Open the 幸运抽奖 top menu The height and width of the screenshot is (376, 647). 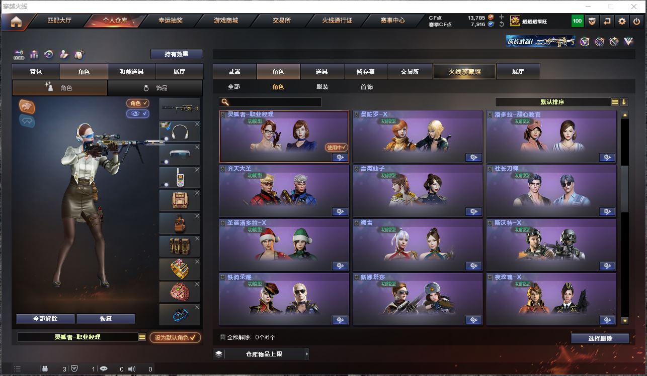[x=171, y=21]
